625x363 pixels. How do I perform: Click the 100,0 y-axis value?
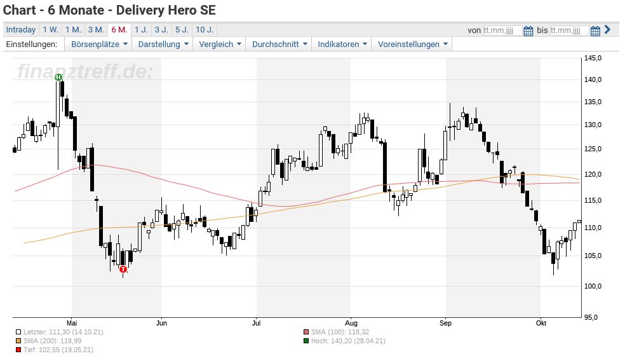pos(593,287)
